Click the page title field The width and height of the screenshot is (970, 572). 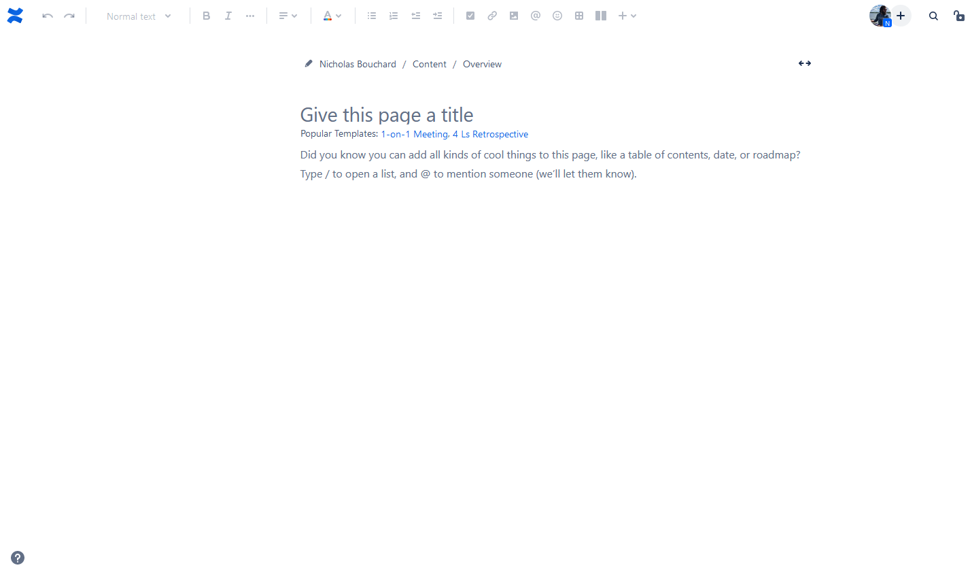556,115
